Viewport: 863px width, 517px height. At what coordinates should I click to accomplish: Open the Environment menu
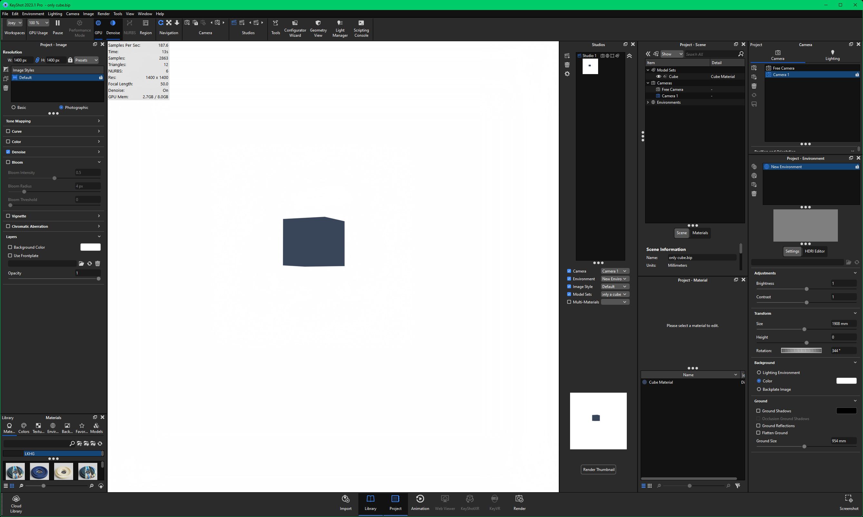33,14
